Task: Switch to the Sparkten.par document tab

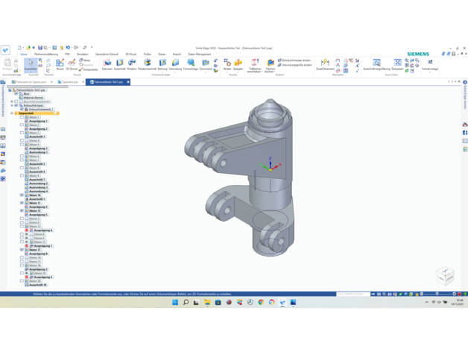Action: (x=70, y=82)
